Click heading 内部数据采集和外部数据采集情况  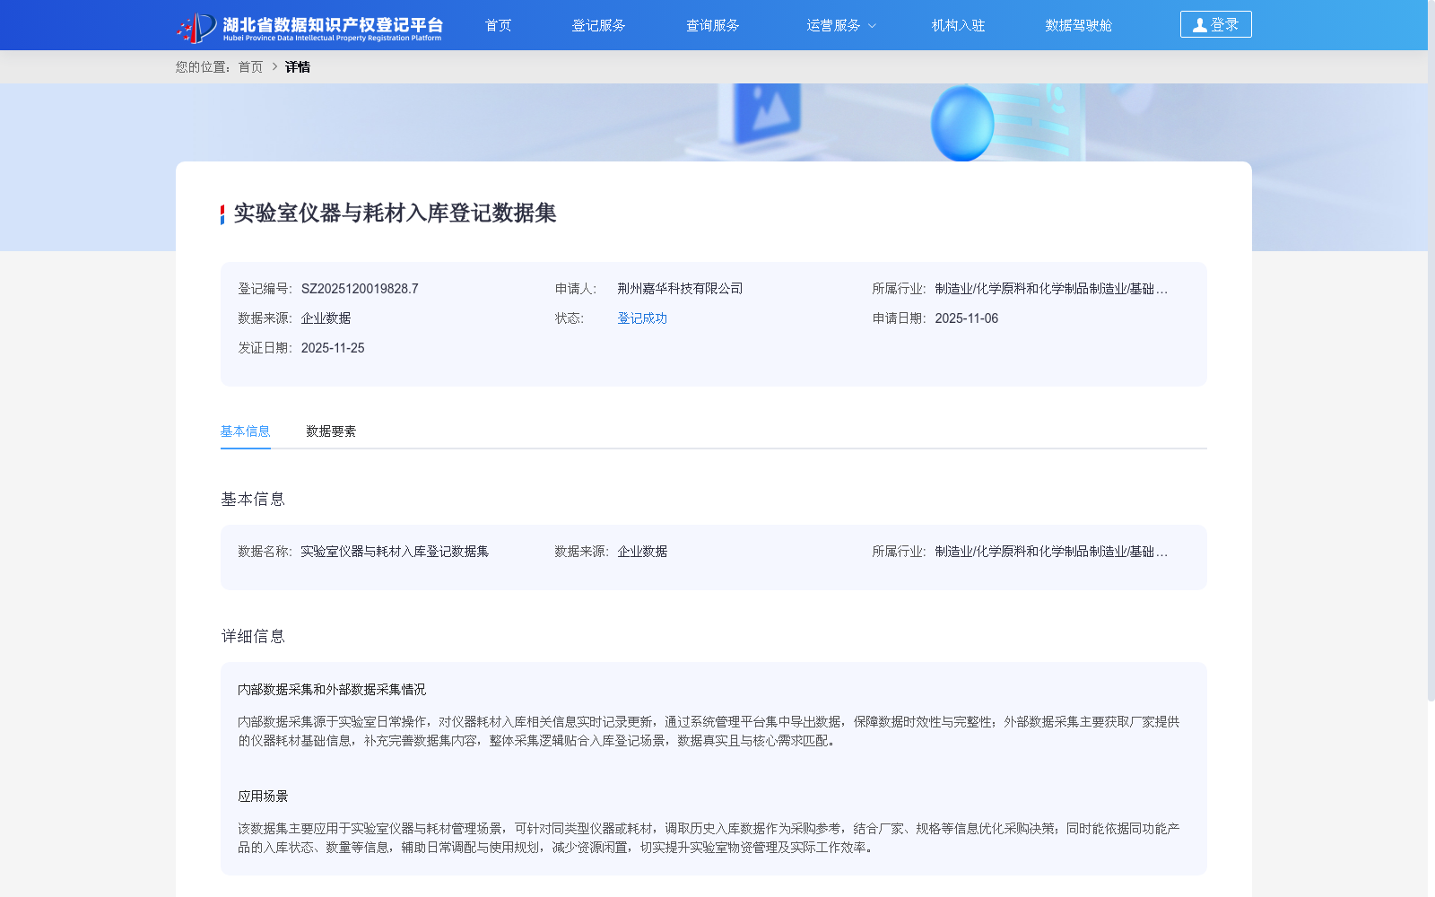click(x=332, y=690)
